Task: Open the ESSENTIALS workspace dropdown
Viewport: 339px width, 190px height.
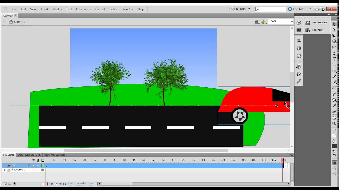Action: click(240, 9)
